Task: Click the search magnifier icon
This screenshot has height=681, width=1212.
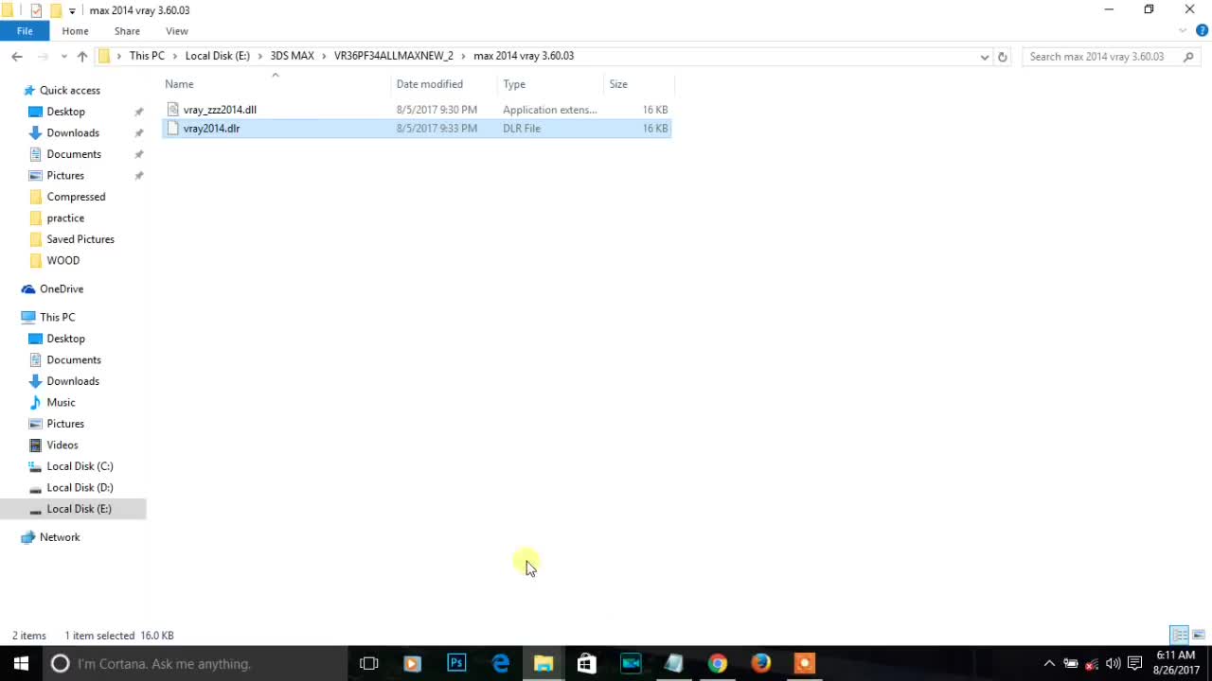Action: (x=1189, y=57)
